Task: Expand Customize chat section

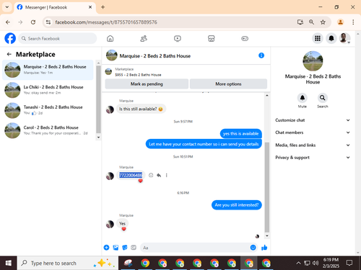Action: (313, 120)
